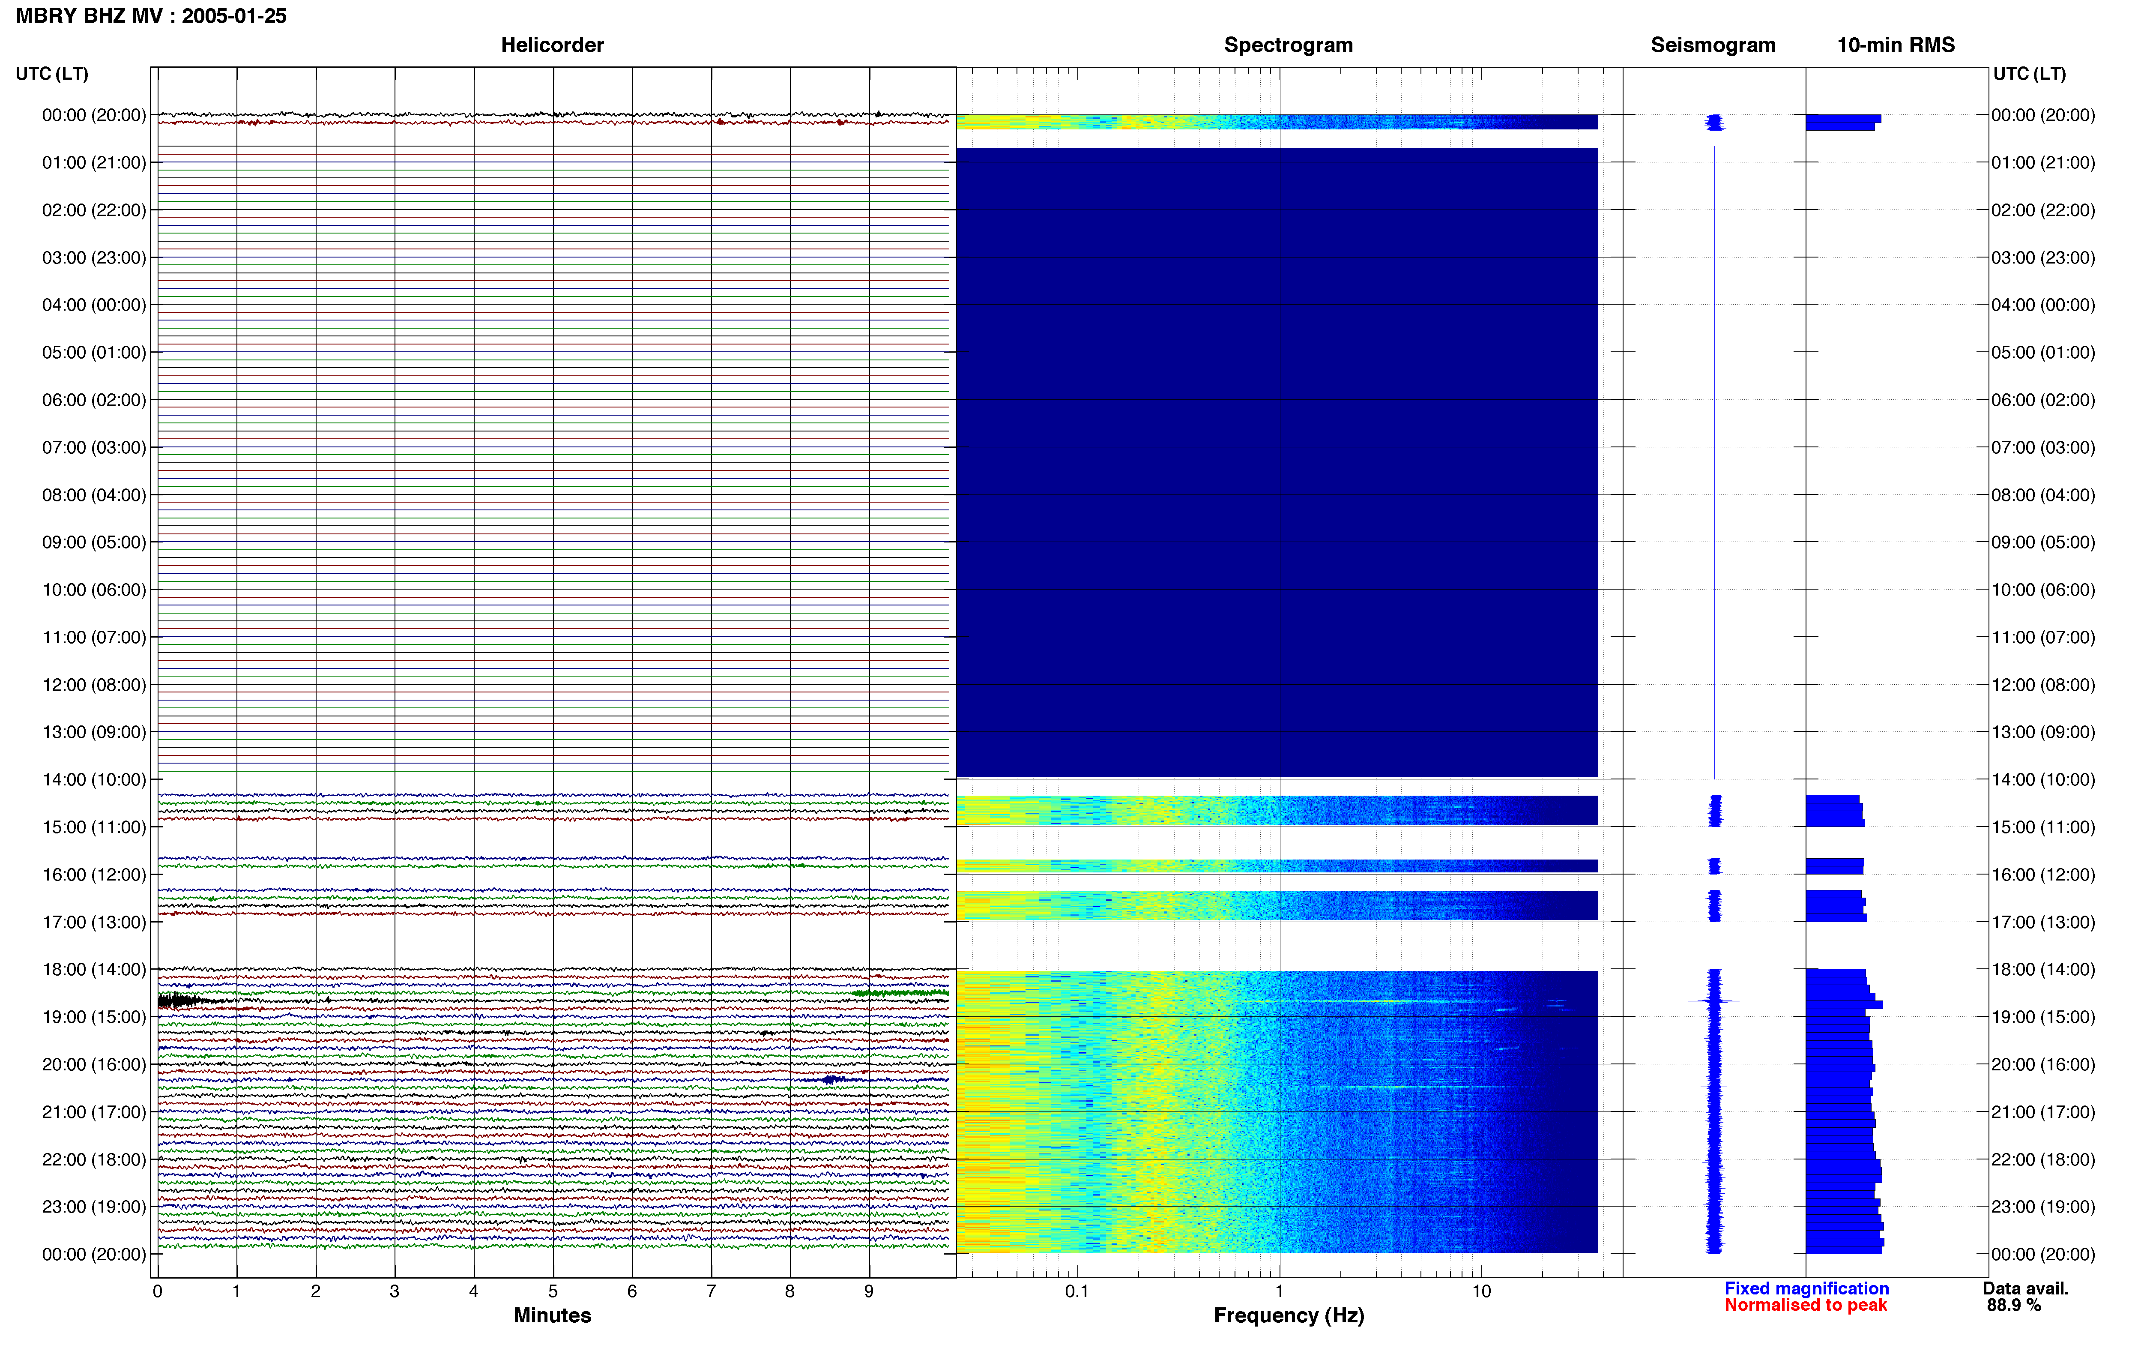This screenshot has height=1345, width=2150.
Task: Click the right '02:00 (22:00)' time label
Action: coord(2043,210)
